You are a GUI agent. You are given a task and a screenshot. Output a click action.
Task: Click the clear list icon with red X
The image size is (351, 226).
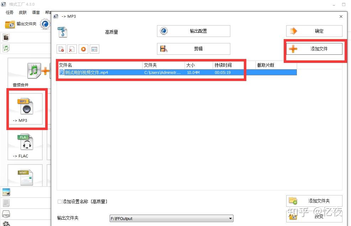pyautogui.click(x=72, y=49)
